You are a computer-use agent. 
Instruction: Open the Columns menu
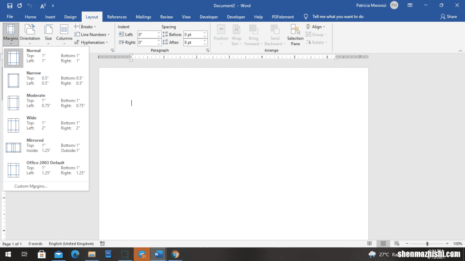(64, 34)
